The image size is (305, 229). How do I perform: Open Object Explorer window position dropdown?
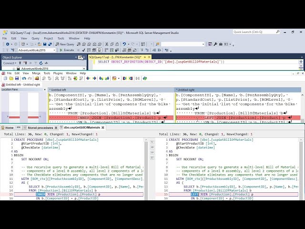[x=76, y=57]
